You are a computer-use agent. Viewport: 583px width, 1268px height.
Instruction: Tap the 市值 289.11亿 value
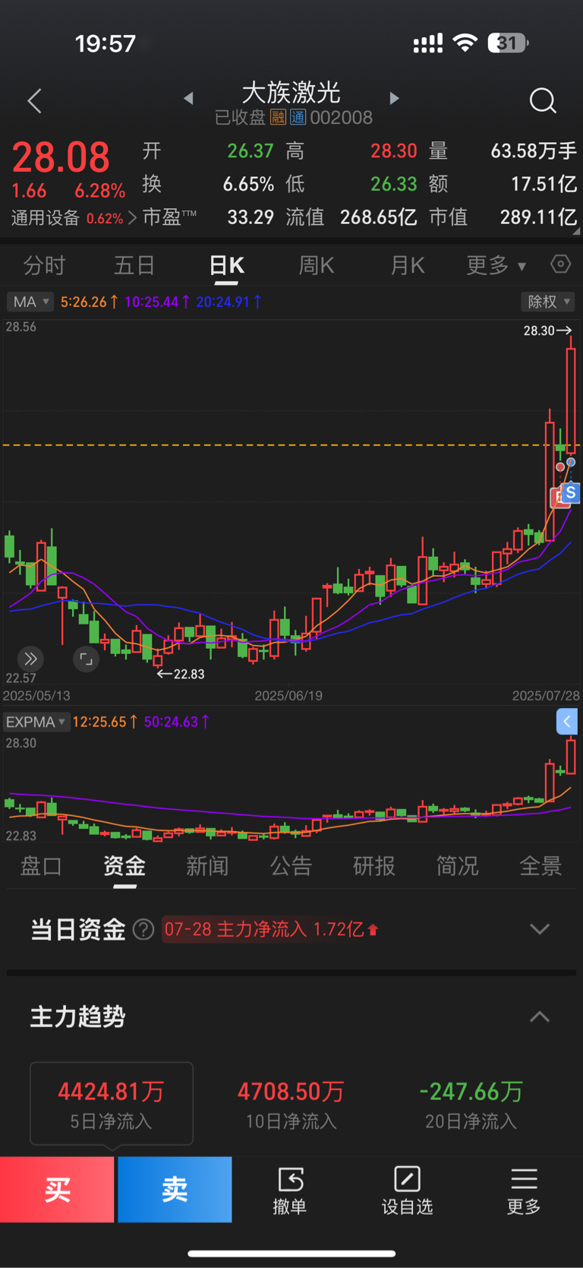coord(538,217)
